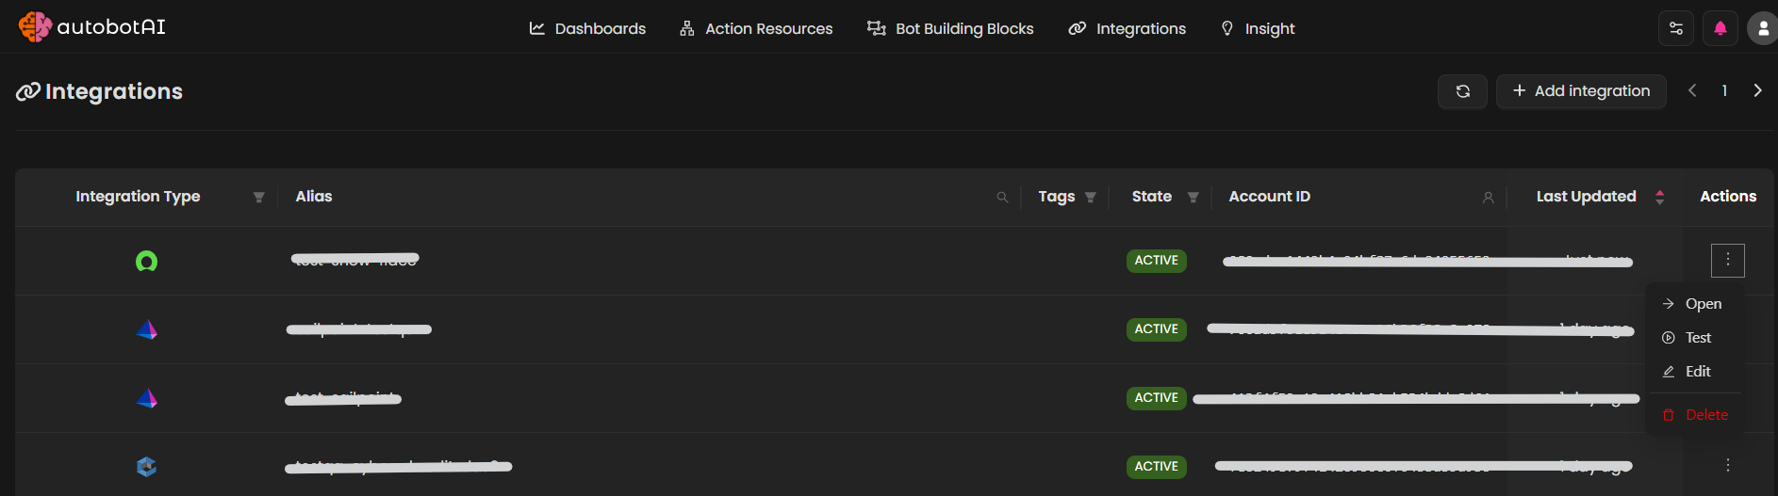Viewport: 1778px width, 496px height.
Task: Refresh the integrations list
Action: point(1462,91)
